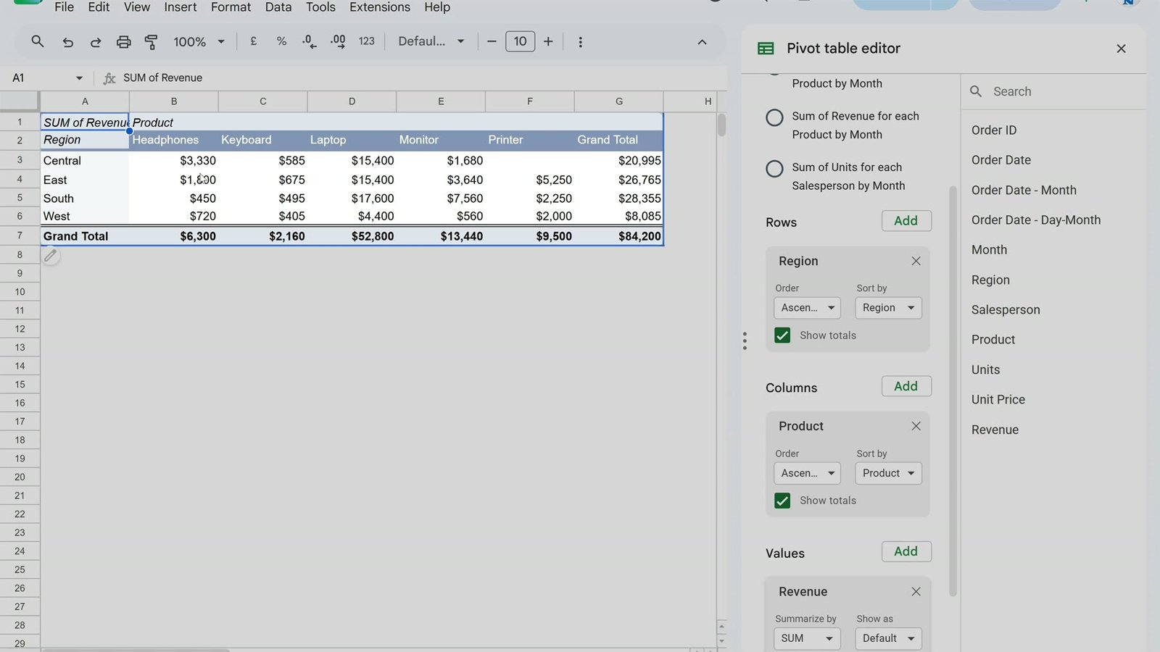1160x652 pixels.
Task: Select 'Sum of Units for each Salesperson' suggestion
Action: tap(774, 169)
